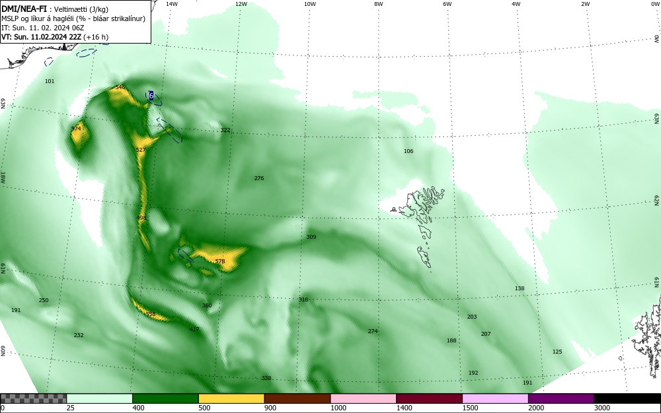
Task: Click the brown 900–1000 legend swatch
Action: [x=297, y=398]
